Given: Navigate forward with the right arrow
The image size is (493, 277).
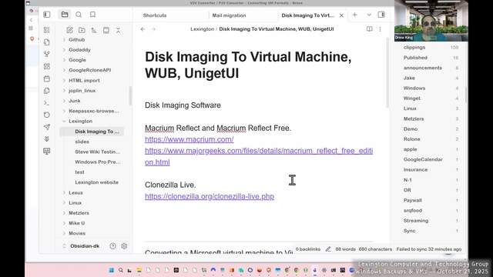Looking at the screenshot, I should [154, 29].
